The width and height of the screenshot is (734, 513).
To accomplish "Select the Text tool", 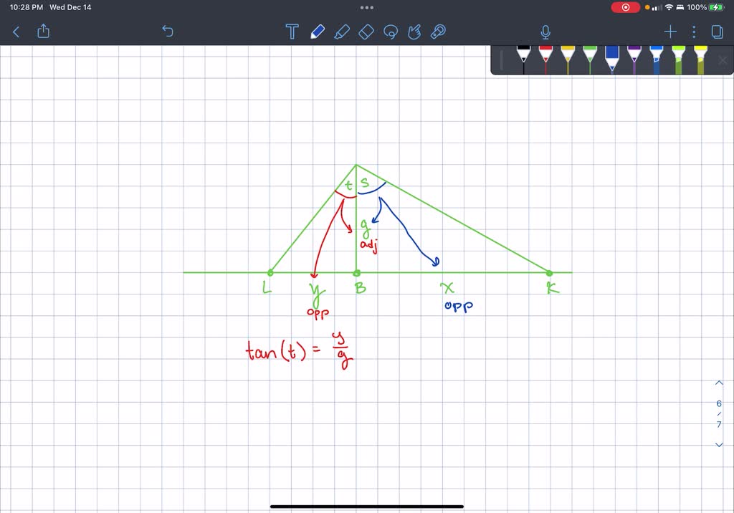I will click(x=292, y=32).
